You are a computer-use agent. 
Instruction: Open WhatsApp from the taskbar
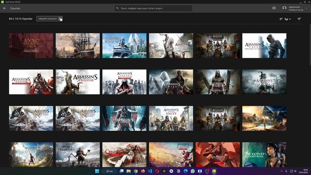pyautogui.click(x=192, y=171)
